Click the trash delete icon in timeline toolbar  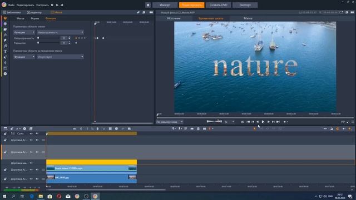pyautogui.click(x=198, y=129)
